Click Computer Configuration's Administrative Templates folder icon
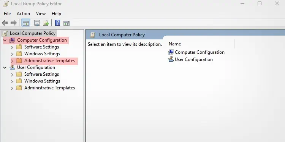The width and height of the screenshot is (285, 142). point(19,61)
